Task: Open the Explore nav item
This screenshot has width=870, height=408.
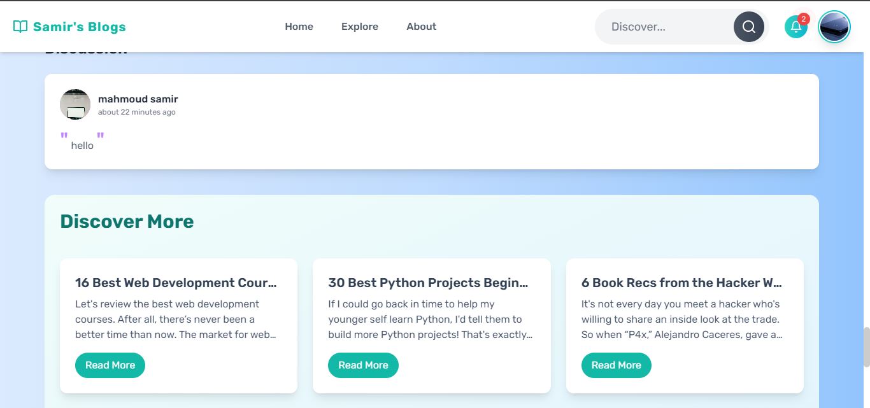Action: tap(359, 27)
